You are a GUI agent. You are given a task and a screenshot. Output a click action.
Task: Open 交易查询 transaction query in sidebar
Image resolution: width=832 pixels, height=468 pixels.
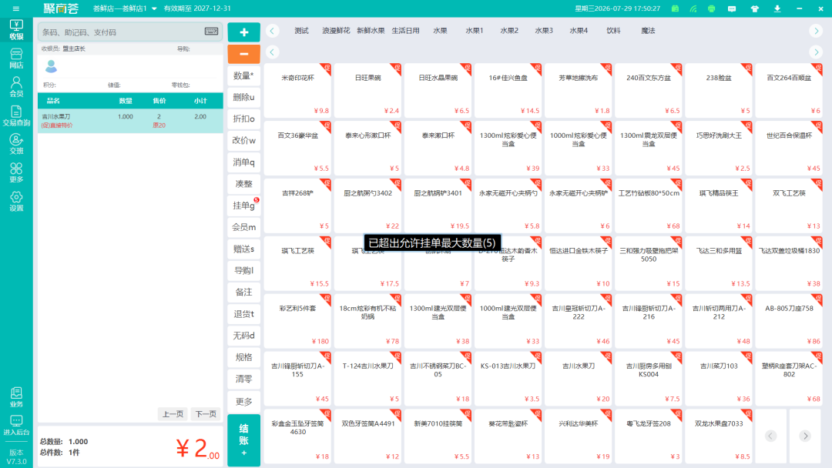[16, 115]
